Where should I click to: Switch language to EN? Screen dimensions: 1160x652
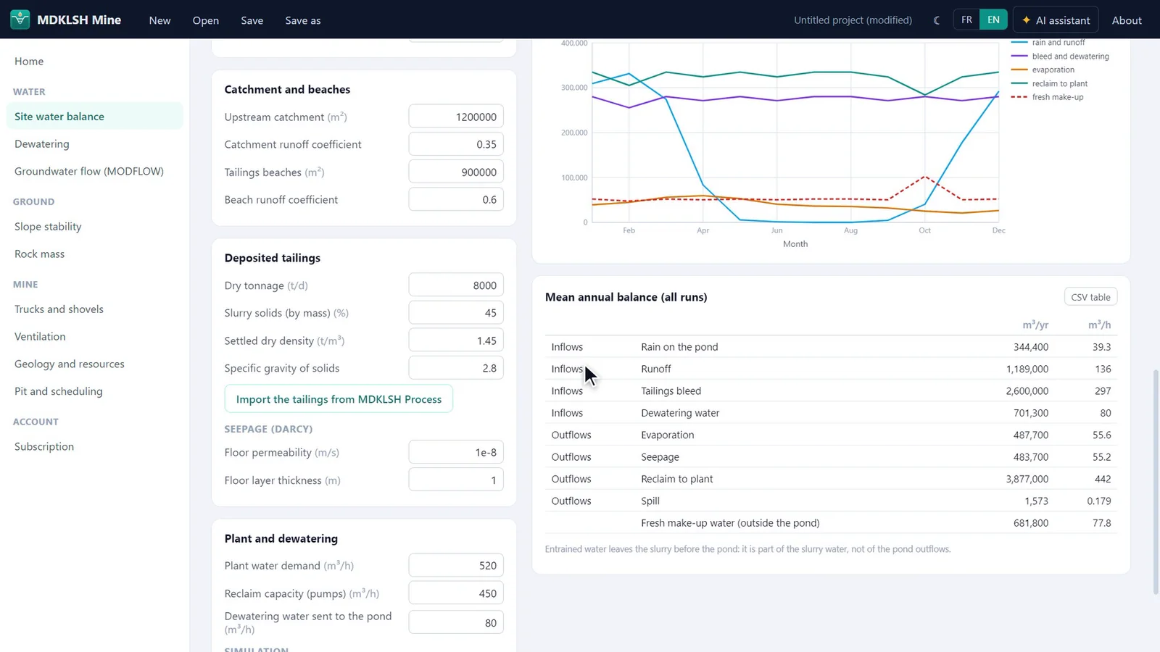point(993,20)
